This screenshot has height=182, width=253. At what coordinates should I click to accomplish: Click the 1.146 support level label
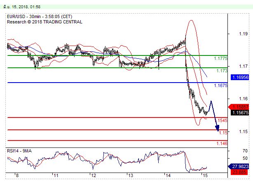pos(222,143)
